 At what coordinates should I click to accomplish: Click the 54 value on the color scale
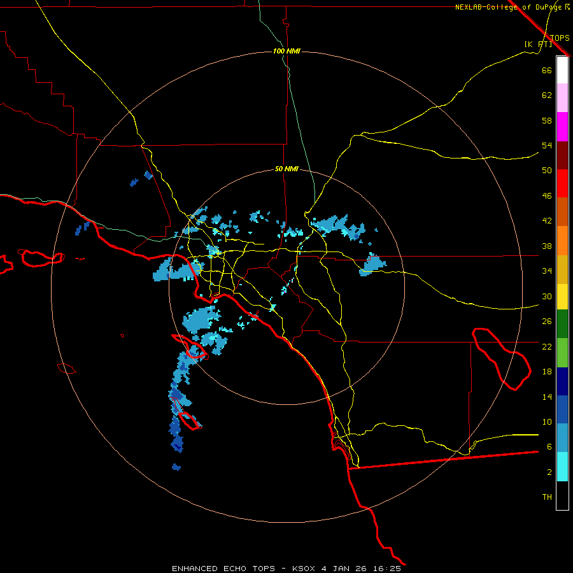point(547,145)
